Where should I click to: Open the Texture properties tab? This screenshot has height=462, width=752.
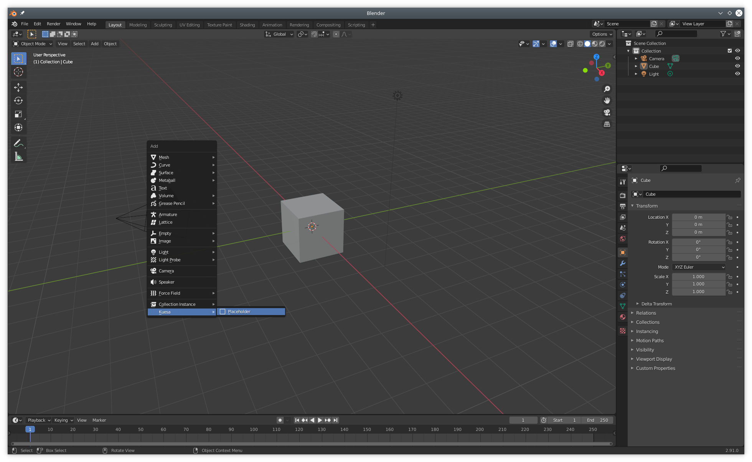tap(623, 331)
